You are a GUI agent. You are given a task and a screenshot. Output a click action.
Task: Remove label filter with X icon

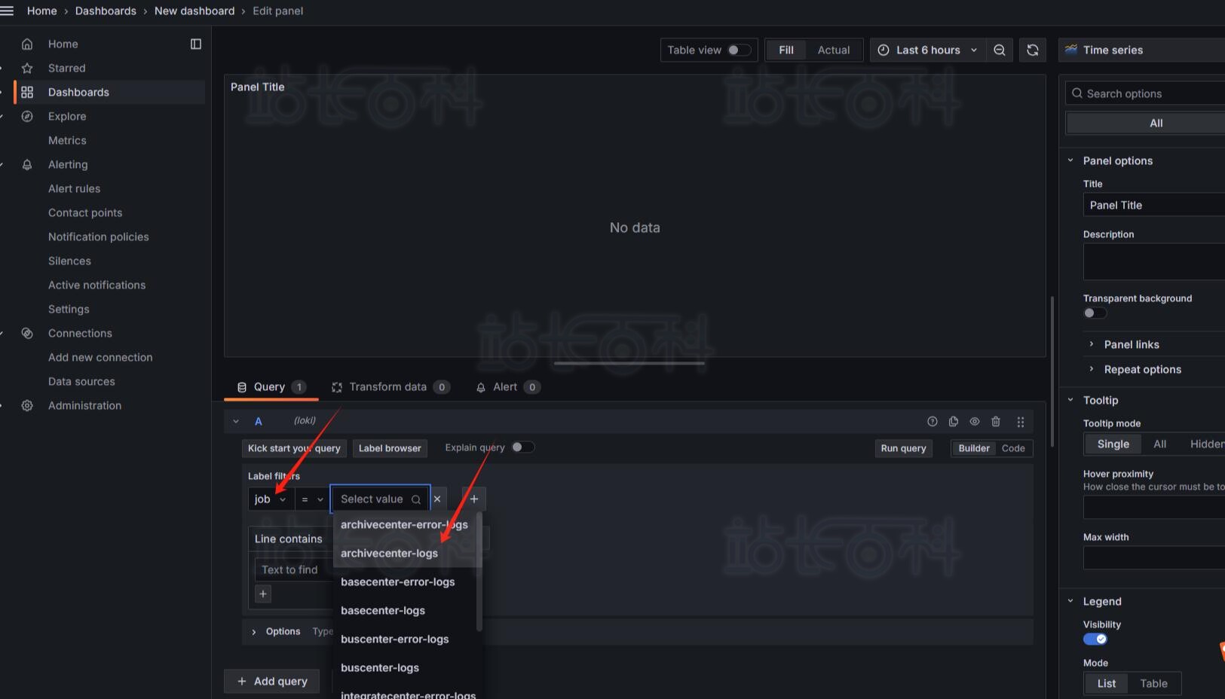pos(437,499)
